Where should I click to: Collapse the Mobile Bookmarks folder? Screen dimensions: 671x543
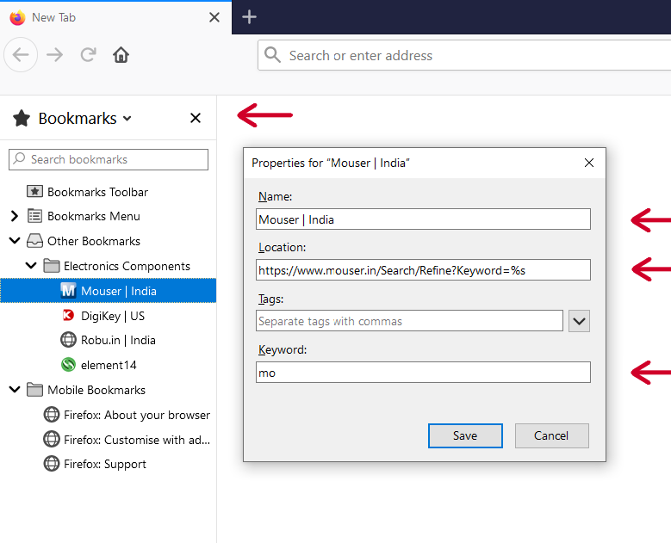click(x=15, y=390)
